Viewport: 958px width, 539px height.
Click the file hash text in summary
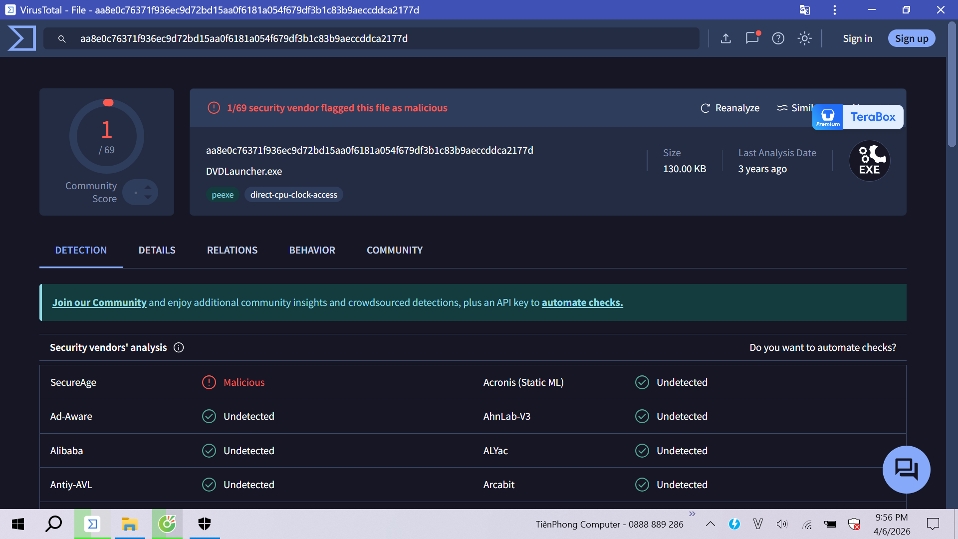(x=370, y=151)
